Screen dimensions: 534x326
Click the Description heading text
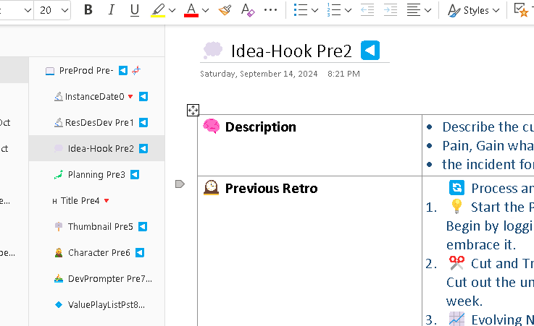pos(261,127)
